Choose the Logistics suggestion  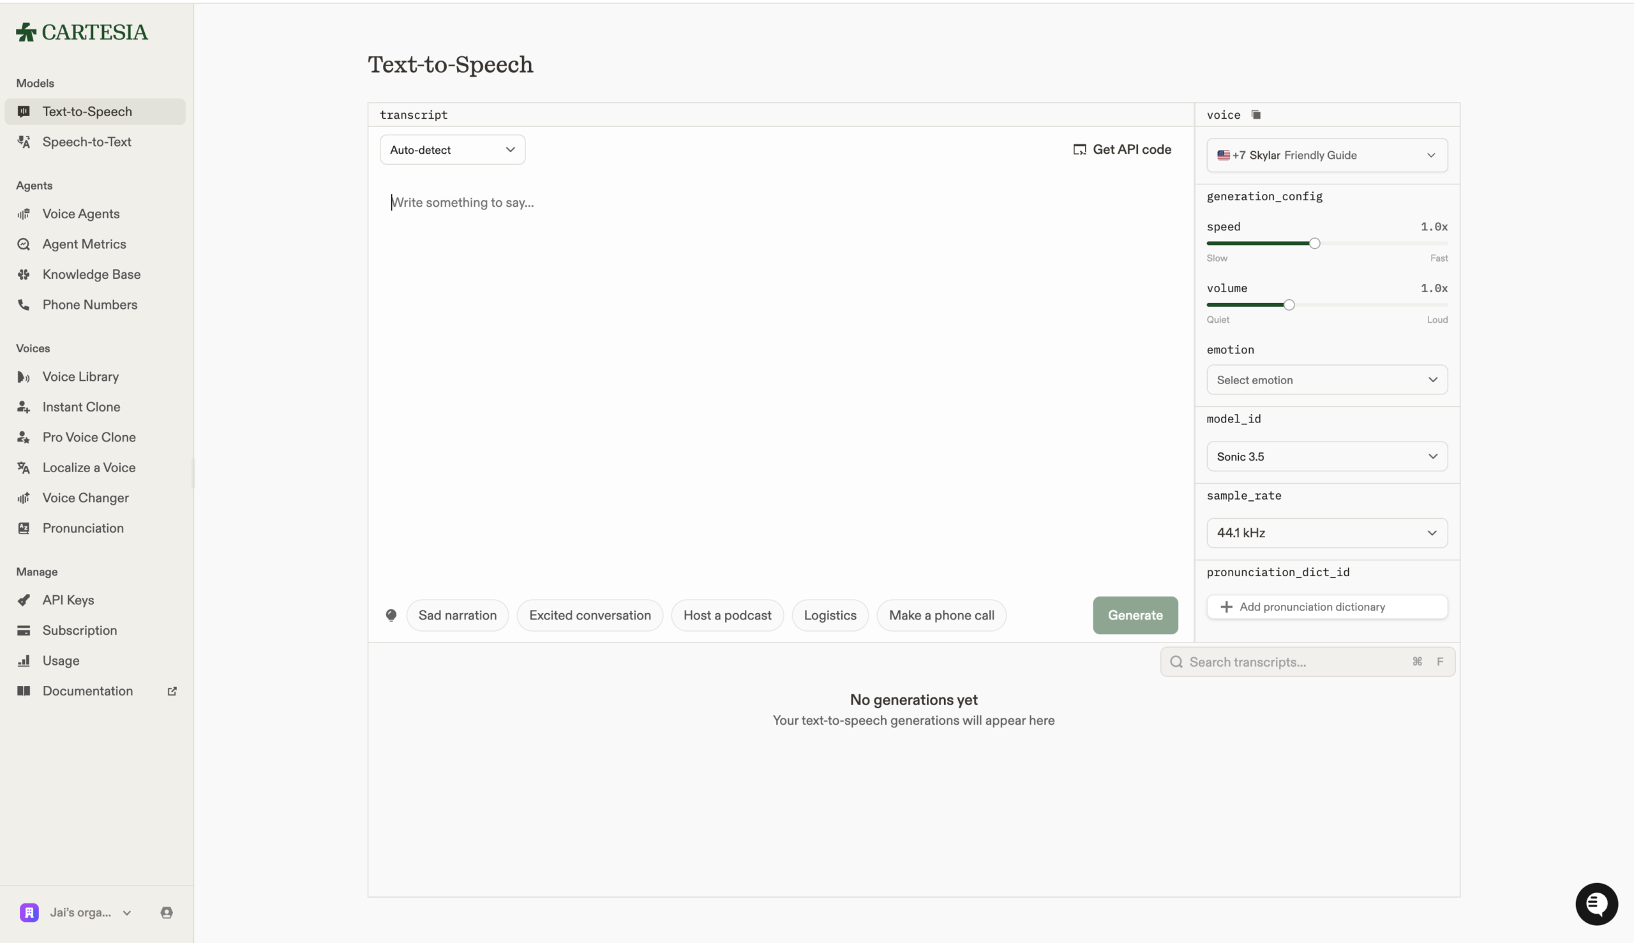point(830,615)
